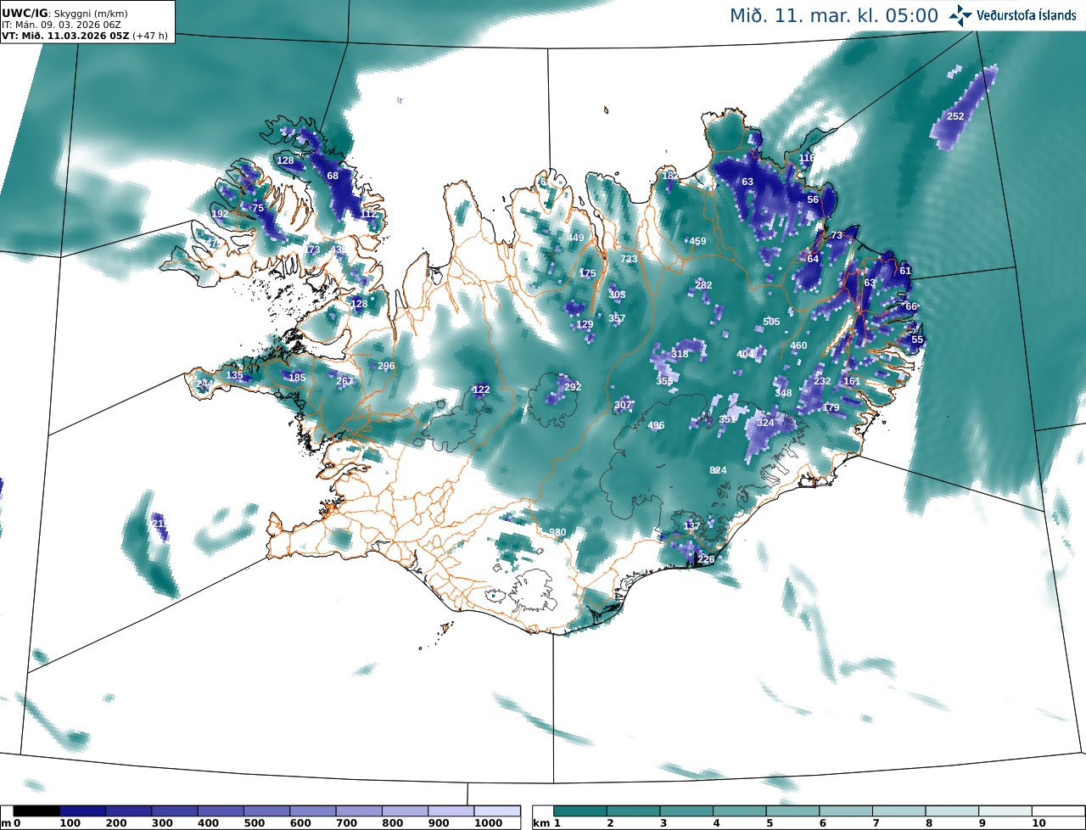Pick the 5–6 km legend swatch

[x=793, y=811]
